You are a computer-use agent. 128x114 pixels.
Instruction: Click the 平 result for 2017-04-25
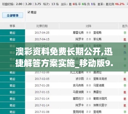(125, 33)
